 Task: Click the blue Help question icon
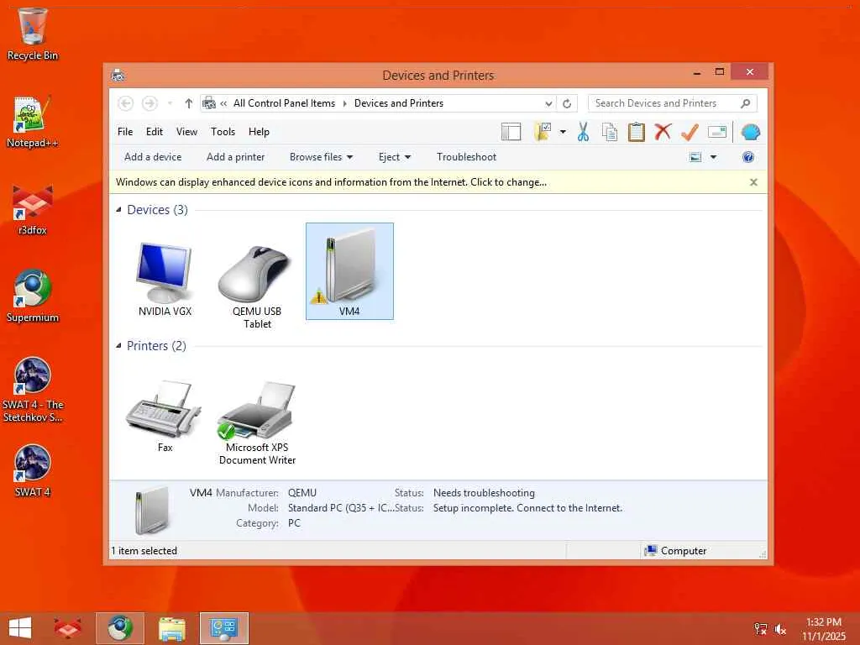click(x=748, y=157)
